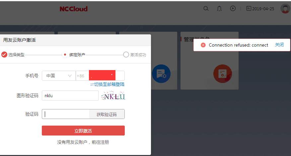This screenshot has height=156, width=291.
Task: Open the calendar icon beside 2019-04-25
Action: (249, 8)
